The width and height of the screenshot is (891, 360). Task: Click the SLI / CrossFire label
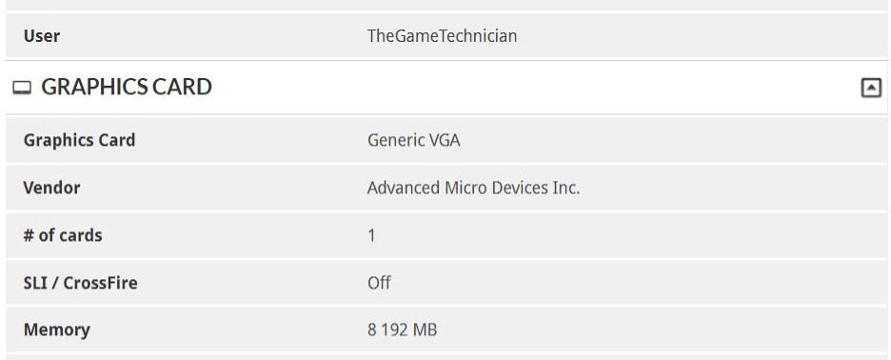click(80, 283)
